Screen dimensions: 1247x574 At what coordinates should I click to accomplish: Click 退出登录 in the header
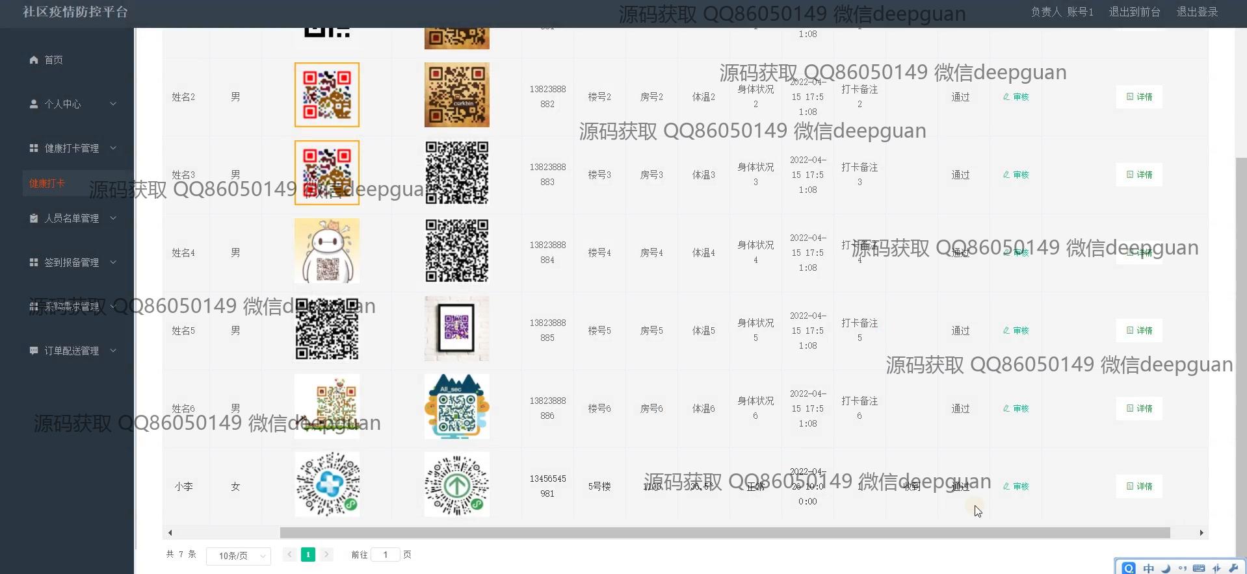1197,12
